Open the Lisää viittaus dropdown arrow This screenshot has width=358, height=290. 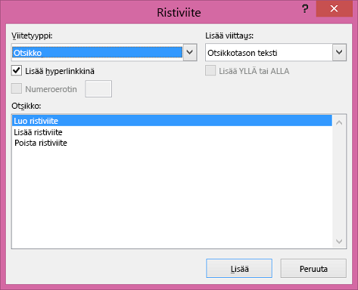click(x=339, y=52)
